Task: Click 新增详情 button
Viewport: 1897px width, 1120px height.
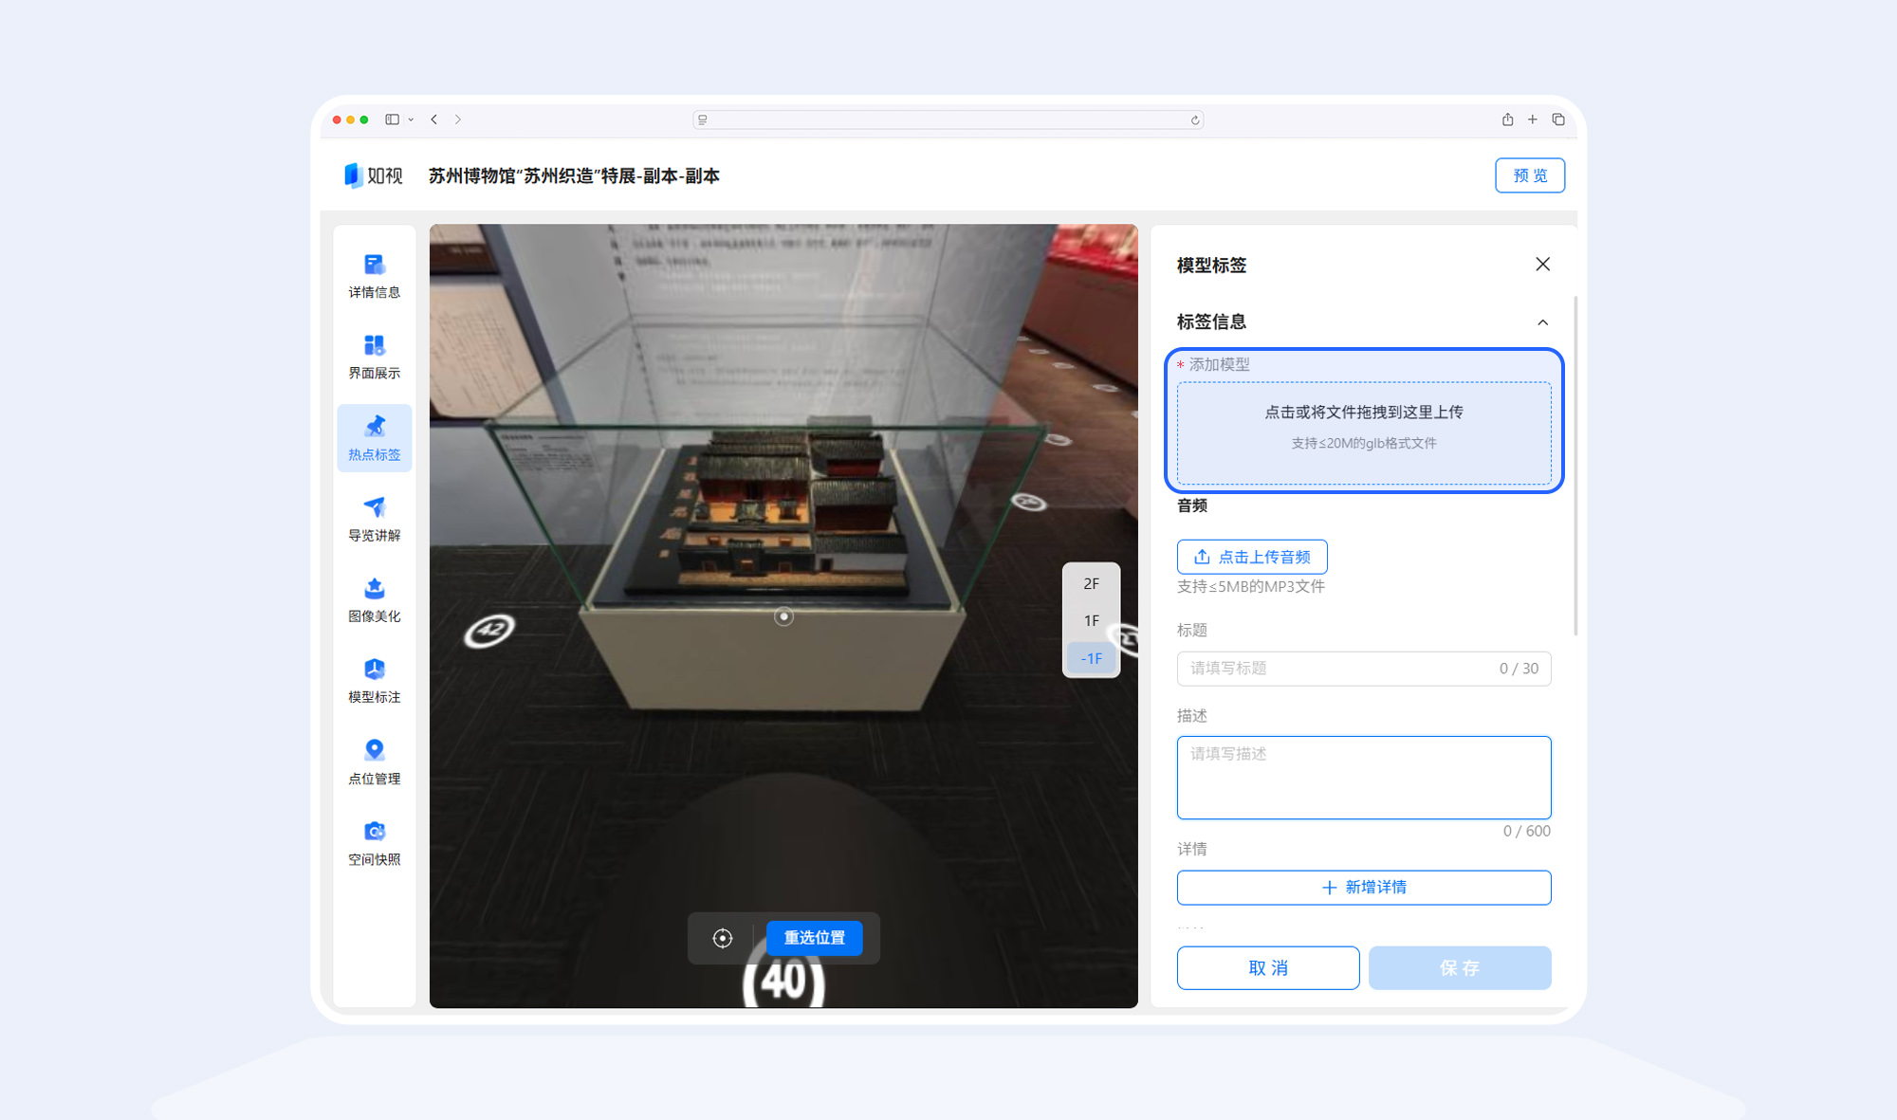Action: coord(1364,888)
